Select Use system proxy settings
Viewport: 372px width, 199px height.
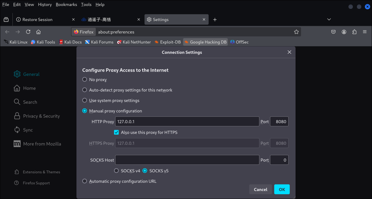tap(85, 101)
